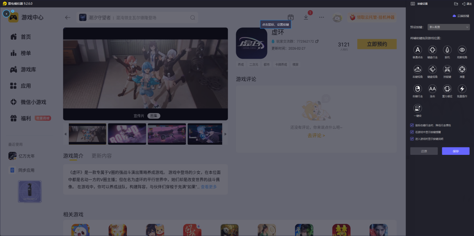
Task: Open the key config folder icon
Action: pos(456,4)
